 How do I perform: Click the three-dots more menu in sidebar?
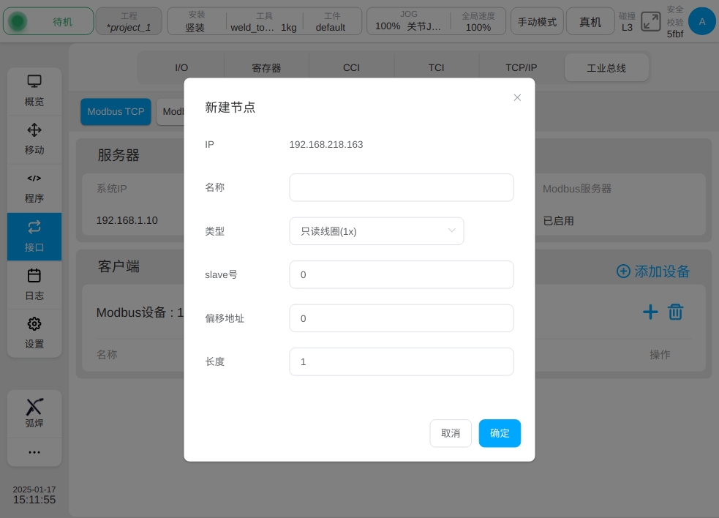coord(34,452)
